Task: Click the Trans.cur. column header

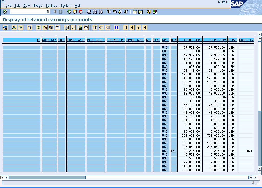Action: coord(190,40)
